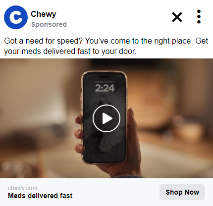Play the video with the center play button
The height and width of the screenshot is (206, 213).
point(106,118)
